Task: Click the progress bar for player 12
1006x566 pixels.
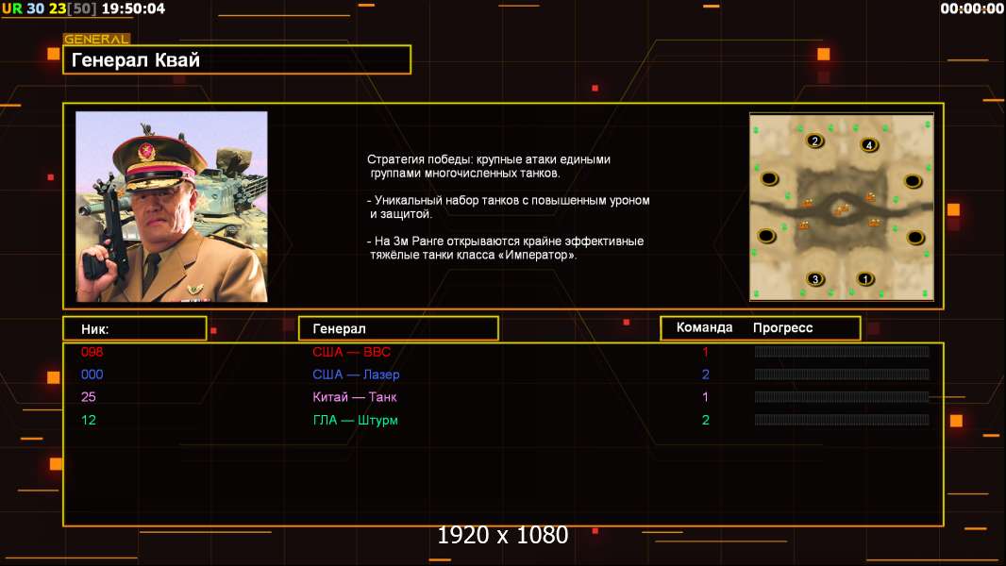Action: pyautogui.click(x=841, y=420)
